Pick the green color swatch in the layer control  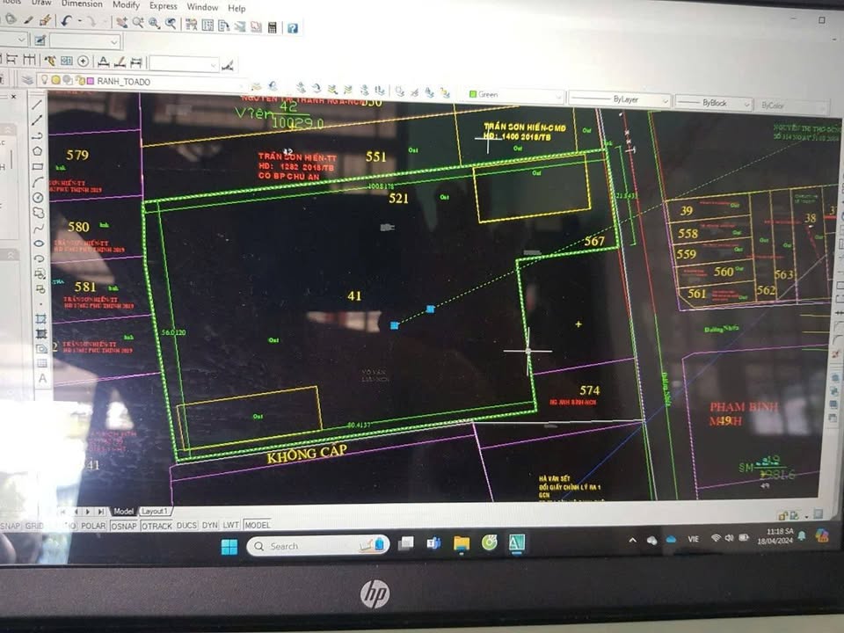tap(475, 96)
